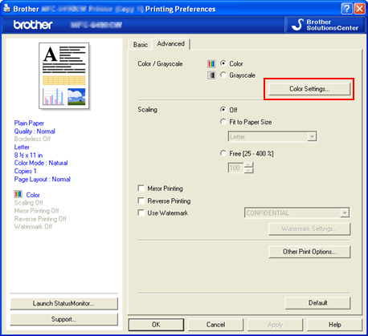Select Fit to Paper Size option
Viewport: 368px width, 336px height.
click(x=223, y=122)
